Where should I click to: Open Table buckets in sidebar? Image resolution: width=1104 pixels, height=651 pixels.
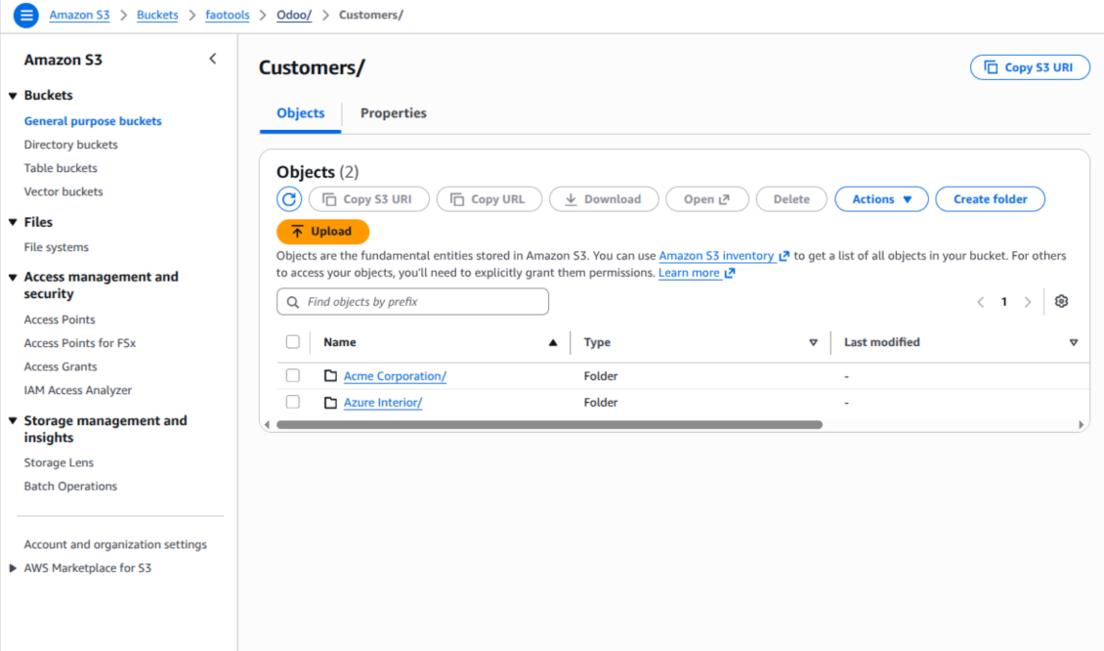tap(61, 168)
